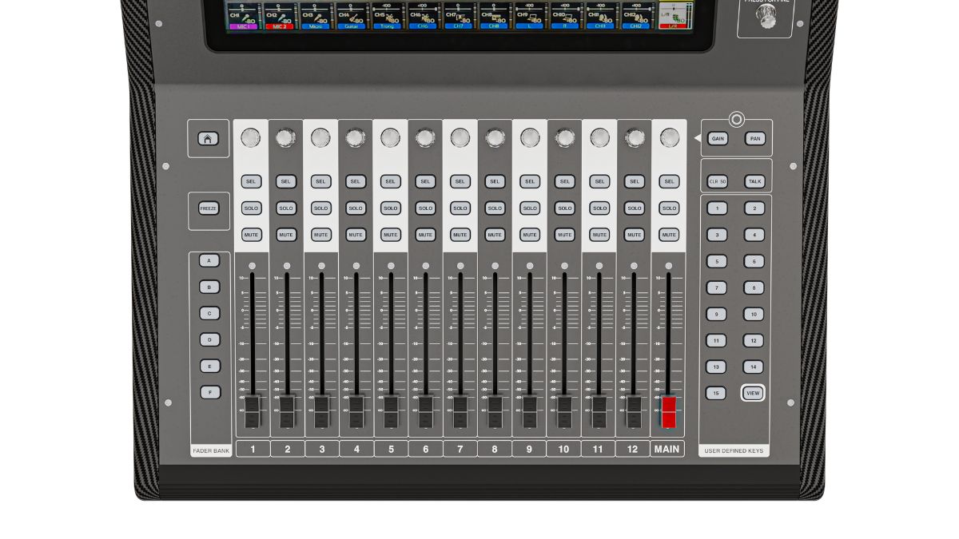
Task: Click the channel 1 rotary encoder knob
Action: pyautogui.click(x=251, y=138)
